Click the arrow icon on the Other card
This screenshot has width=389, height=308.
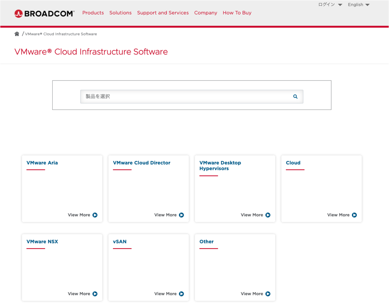[268, 294]
